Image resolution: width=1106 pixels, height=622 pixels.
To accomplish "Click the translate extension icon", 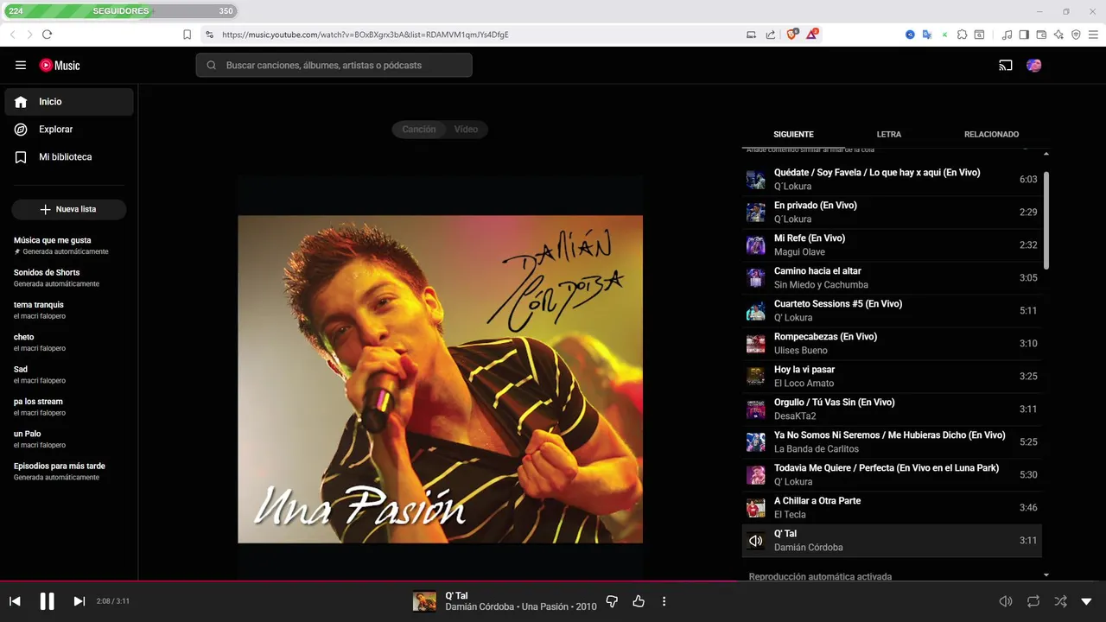I will (927, 35).
